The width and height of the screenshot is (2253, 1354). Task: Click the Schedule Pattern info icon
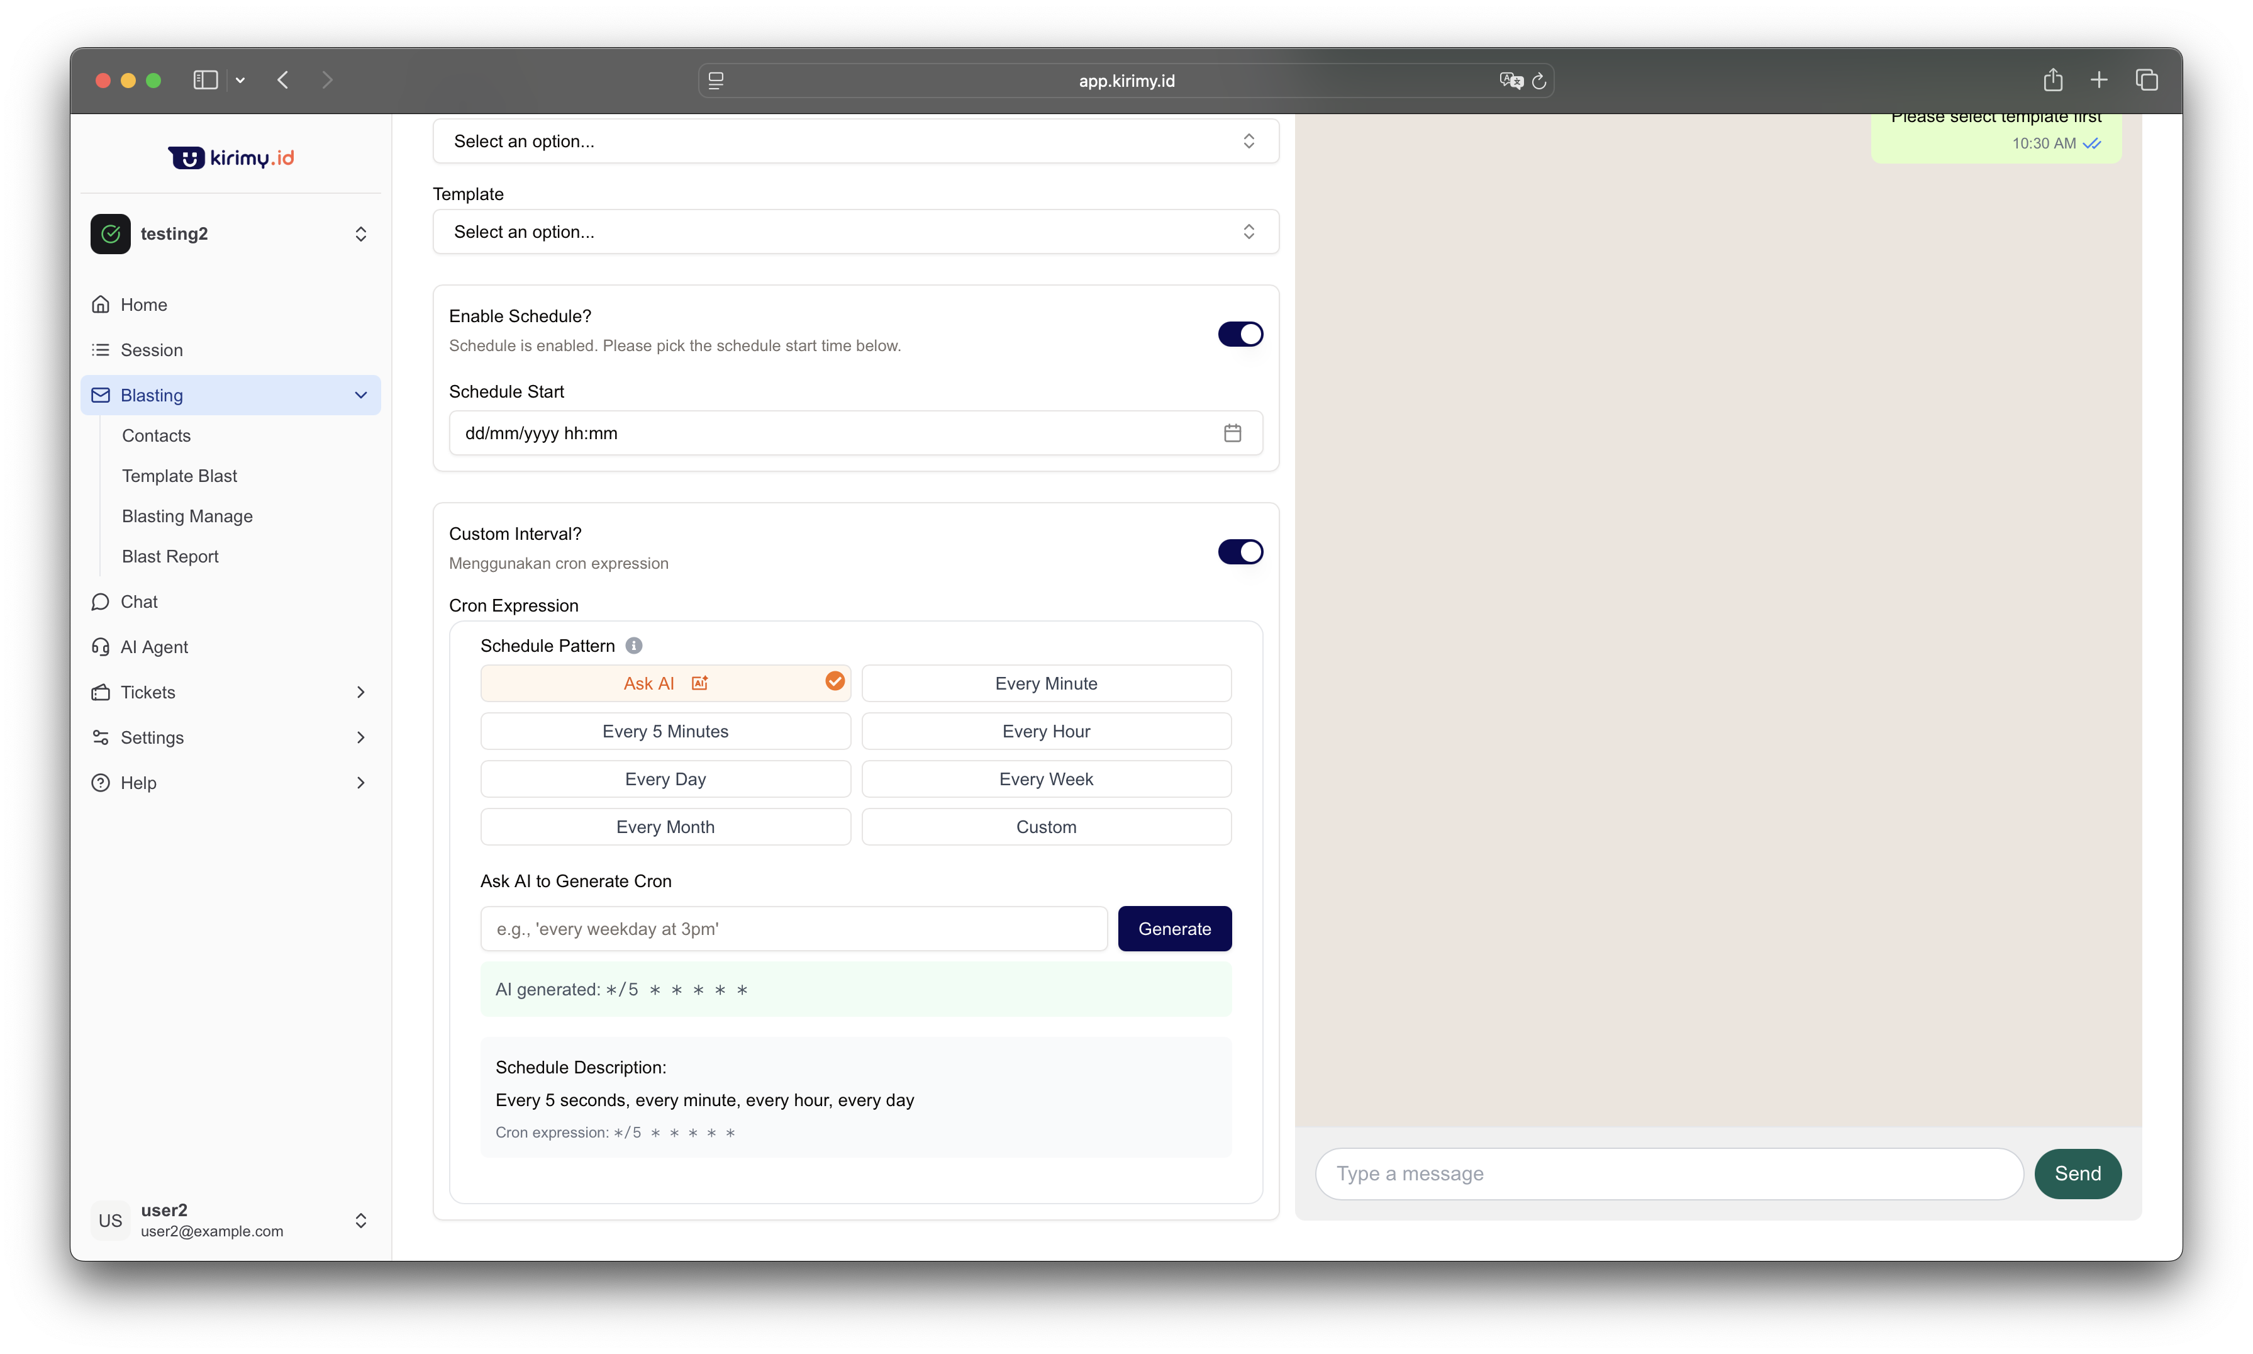pos(634,646)
